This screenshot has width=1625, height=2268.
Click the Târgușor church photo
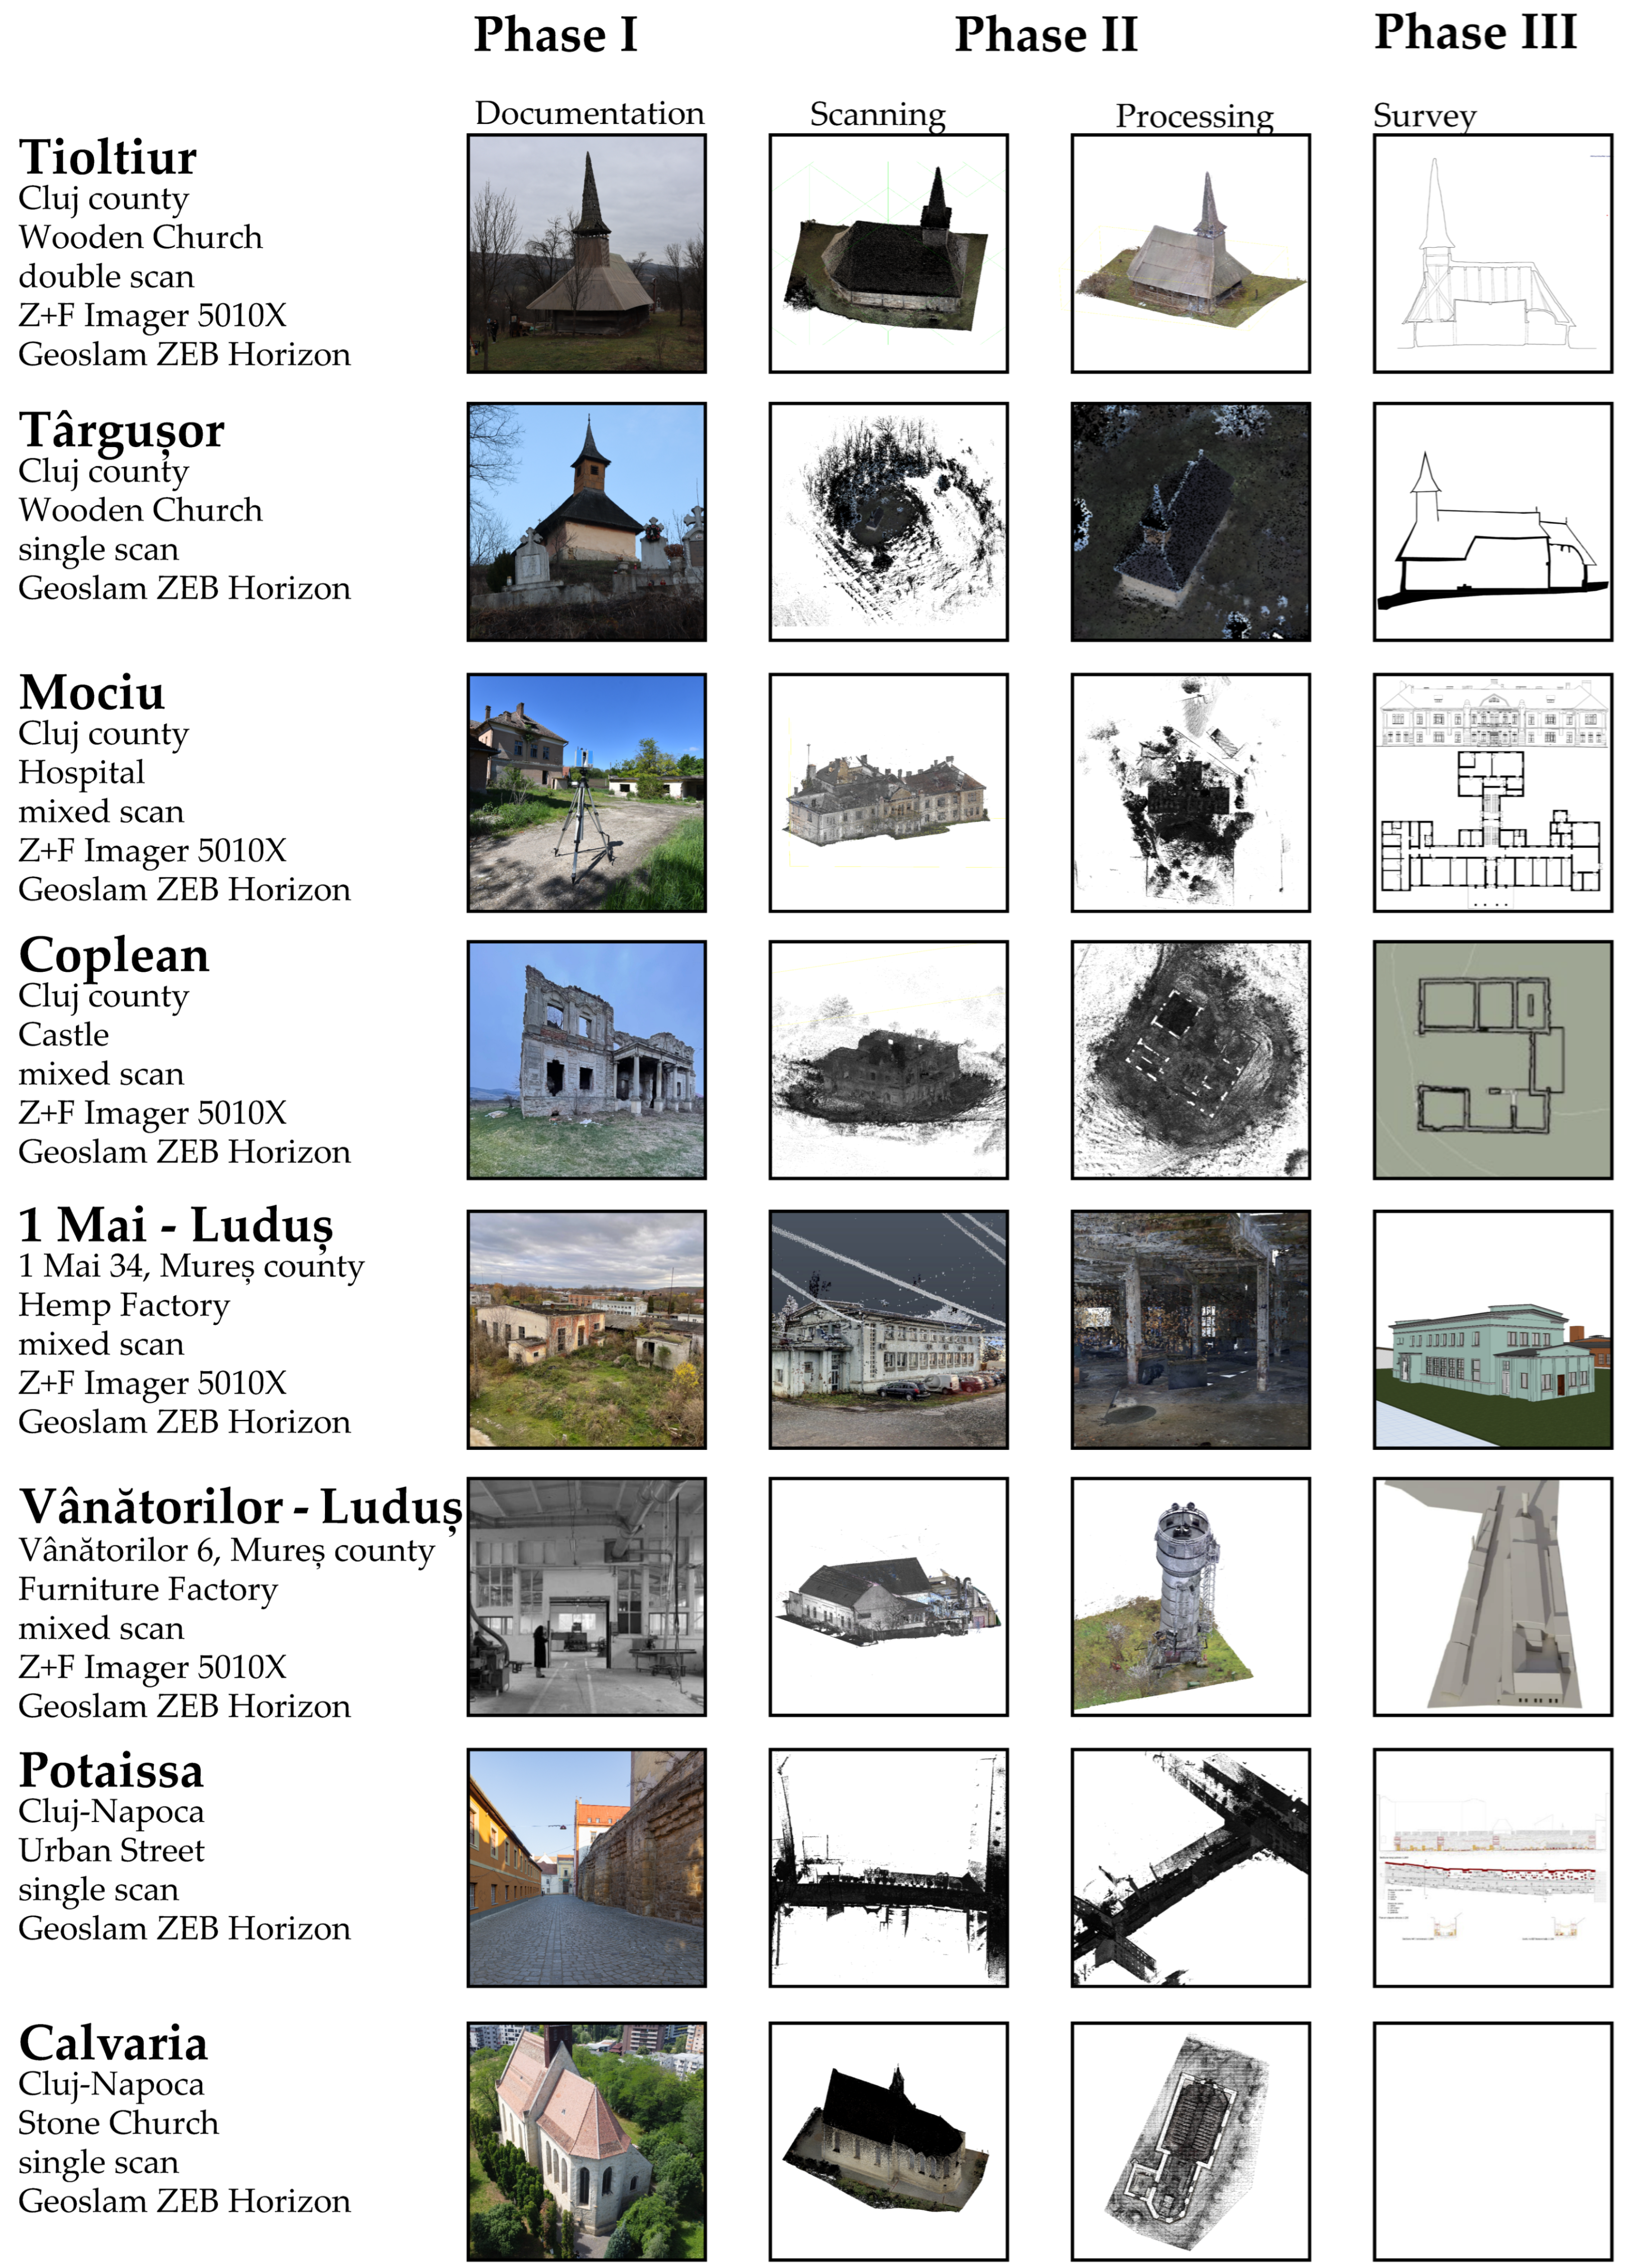pos(586,522)
